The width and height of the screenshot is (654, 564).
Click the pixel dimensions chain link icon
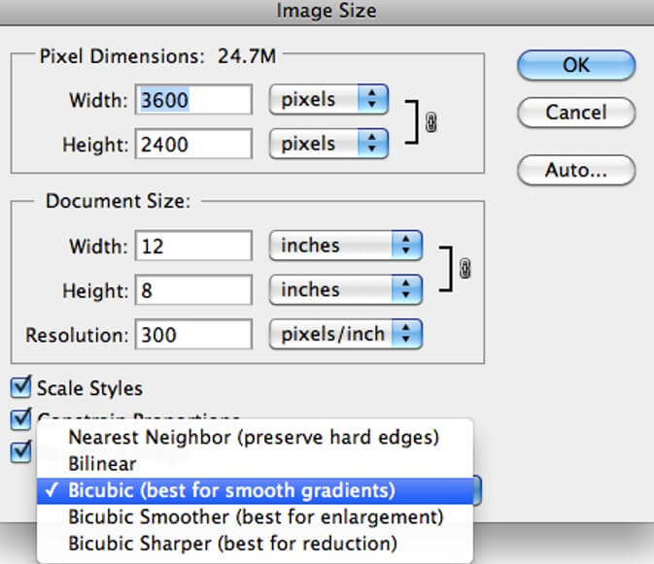(430, 122)
